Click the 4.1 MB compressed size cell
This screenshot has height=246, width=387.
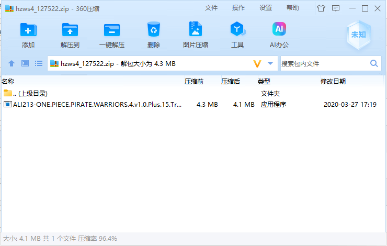pos(244,105)
